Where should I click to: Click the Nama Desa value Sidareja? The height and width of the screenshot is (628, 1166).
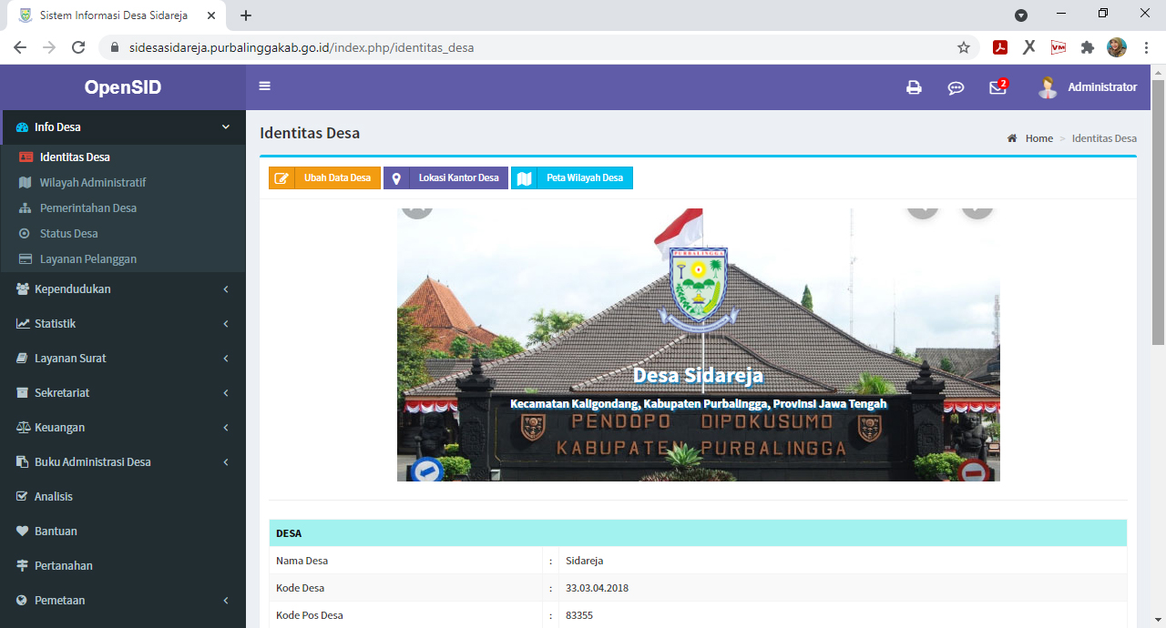click(584, 561)
